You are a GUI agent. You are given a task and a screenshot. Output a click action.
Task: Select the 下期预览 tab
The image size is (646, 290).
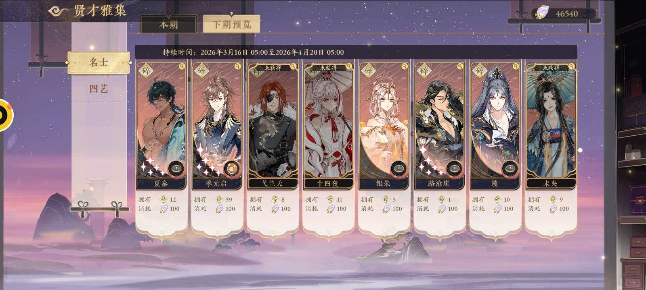tap(232, 24)
